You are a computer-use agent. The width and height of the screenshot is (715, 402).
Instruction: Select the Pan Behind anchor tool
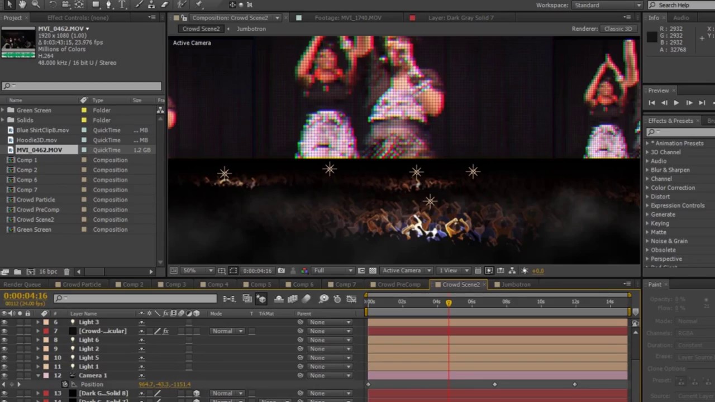tap(79, 4)
